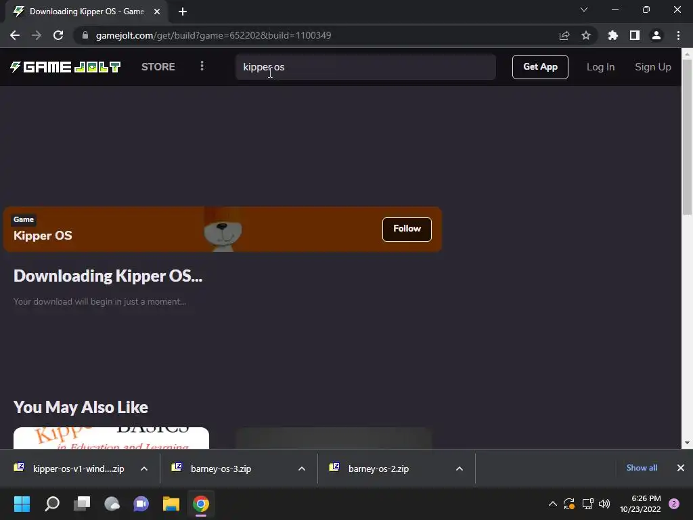Open the weather widget taskbar icon
Screen dimensions: 693x520
click(x=112, y=504)
